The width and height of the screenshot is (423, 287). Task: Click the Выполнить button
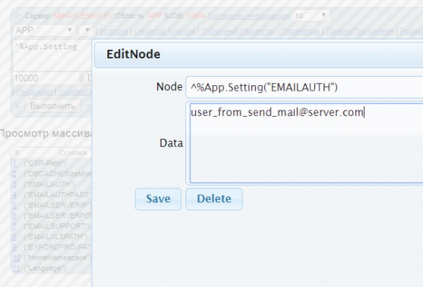(x=53, y=106)
